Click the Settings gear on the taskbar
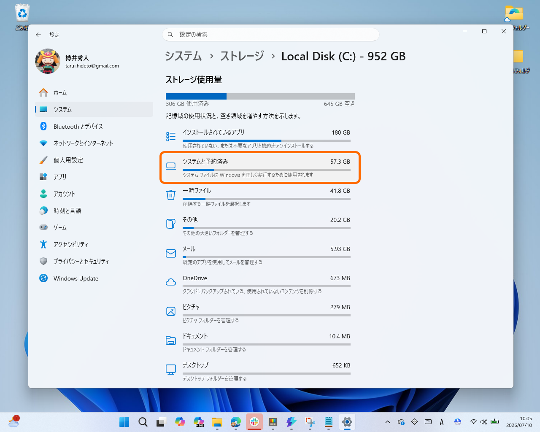 pos(347,422)
